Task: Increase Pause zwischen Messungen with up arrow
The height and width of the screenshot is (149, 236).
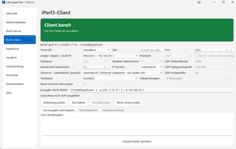Action: tap(105, 84)
